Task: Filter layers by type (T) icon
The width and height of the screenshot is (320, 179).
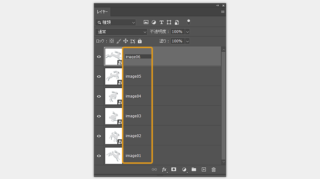Action: click(x=161, y=22)
